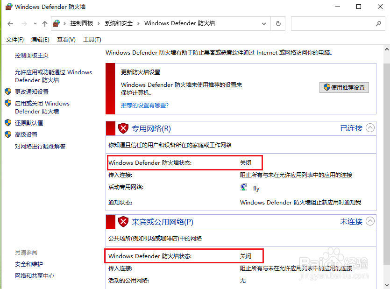Click inside the search input field
390x289 pixels.
tap(336, 23)
